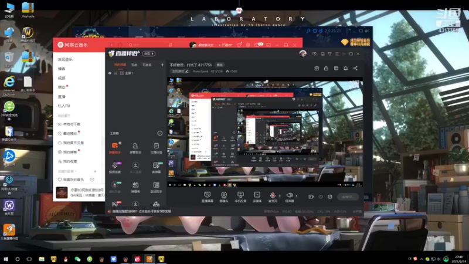Open the hamburger menu in 直播伴侣 title bar
This screenshot has width=469, height=264.
click(337, 54)
